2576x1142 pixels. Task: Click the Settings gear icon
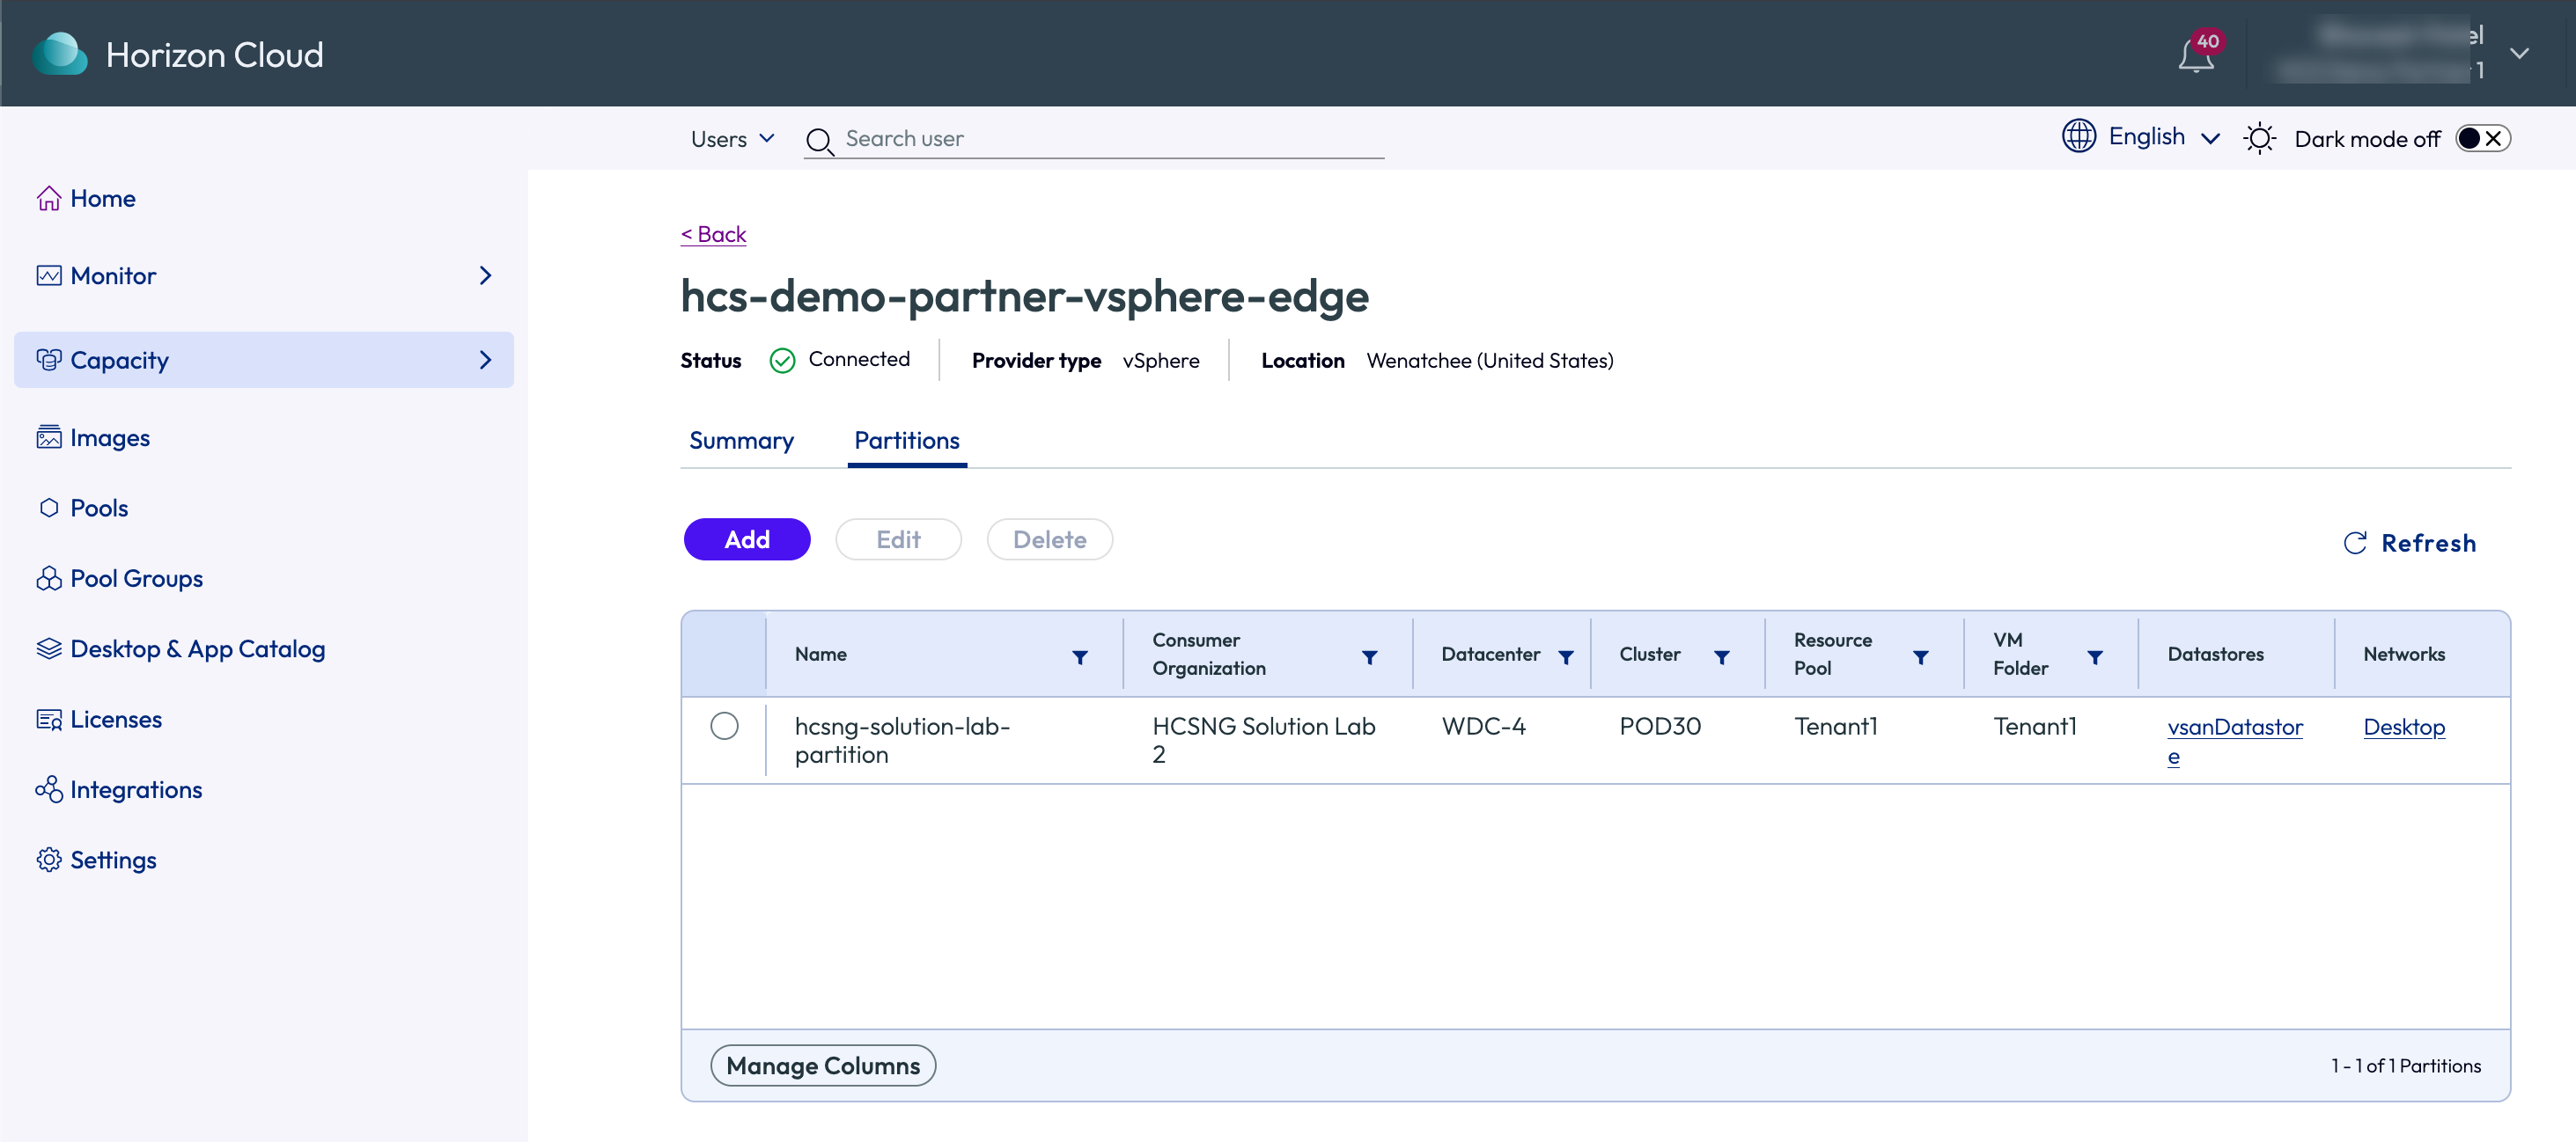click(49, 860)
